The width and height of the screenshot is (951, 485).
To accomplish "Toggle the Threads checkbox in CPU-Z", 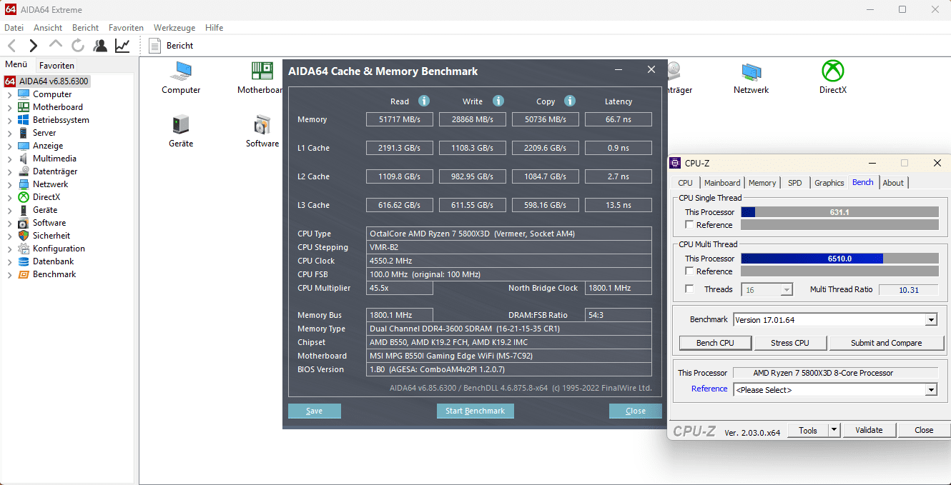I will point(689,289).
